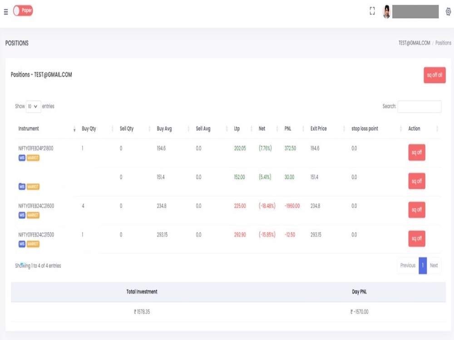Click the sq off all button
The width and height of the screenshot is (454, 340).
point(434,75)
